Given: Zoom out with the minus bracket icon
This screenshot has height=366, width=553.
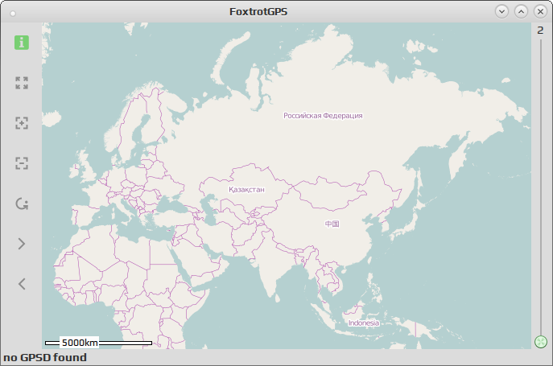Looking at the screenshot, I should (x=22, y=163).
